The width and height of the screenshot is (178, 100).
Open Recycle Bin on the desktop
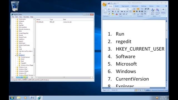tap(15, 6)
